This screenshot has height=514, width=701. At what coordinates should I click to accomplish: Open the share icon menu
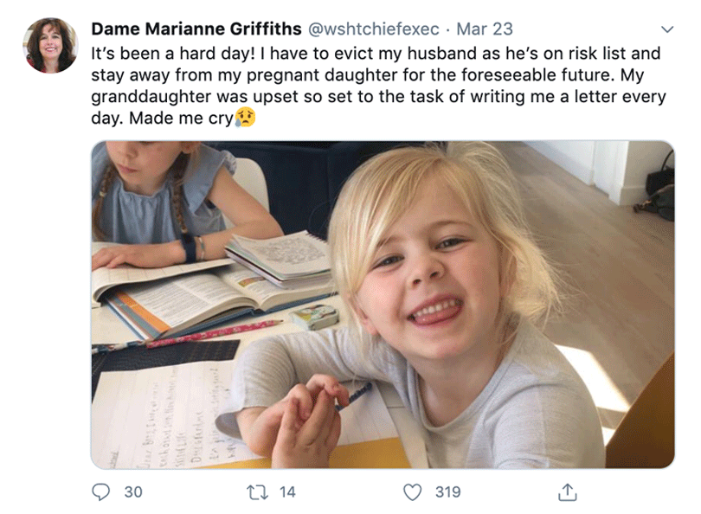coord(568,492)
